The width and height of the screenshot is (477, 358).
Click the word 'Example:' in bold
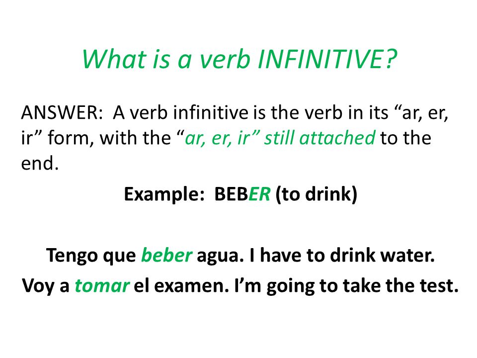coord(163,193)
